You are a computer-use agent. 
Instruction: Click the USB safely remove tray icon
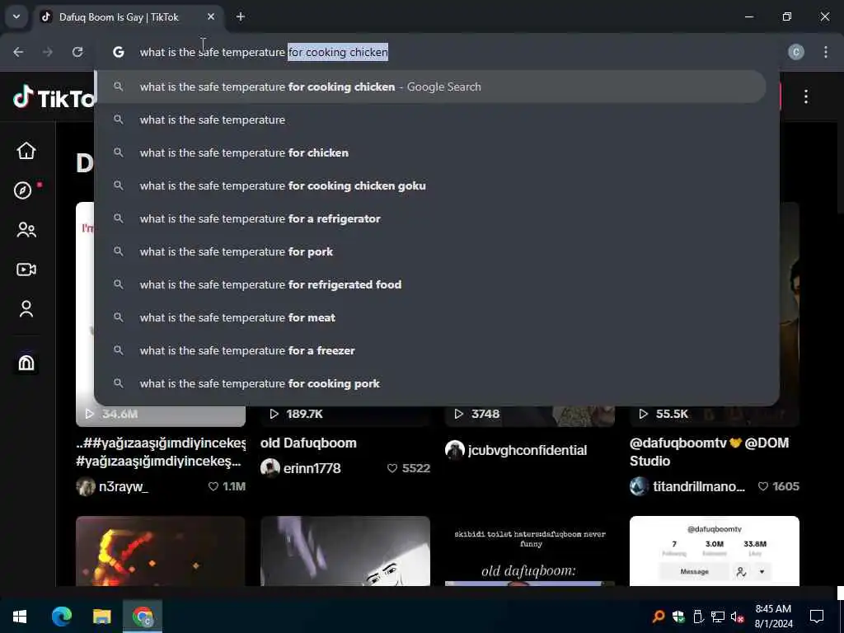click(698, 617)
